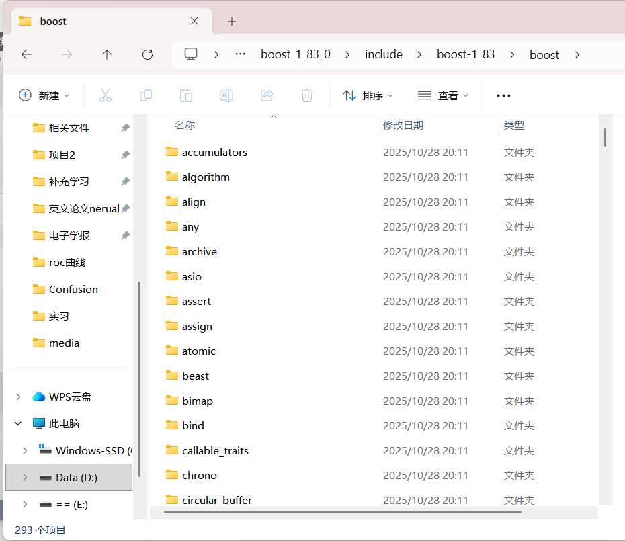Sort by 类型 column header
Image resolution: width=625 pixels, height=541 pixels.
[x=514, y=125]
